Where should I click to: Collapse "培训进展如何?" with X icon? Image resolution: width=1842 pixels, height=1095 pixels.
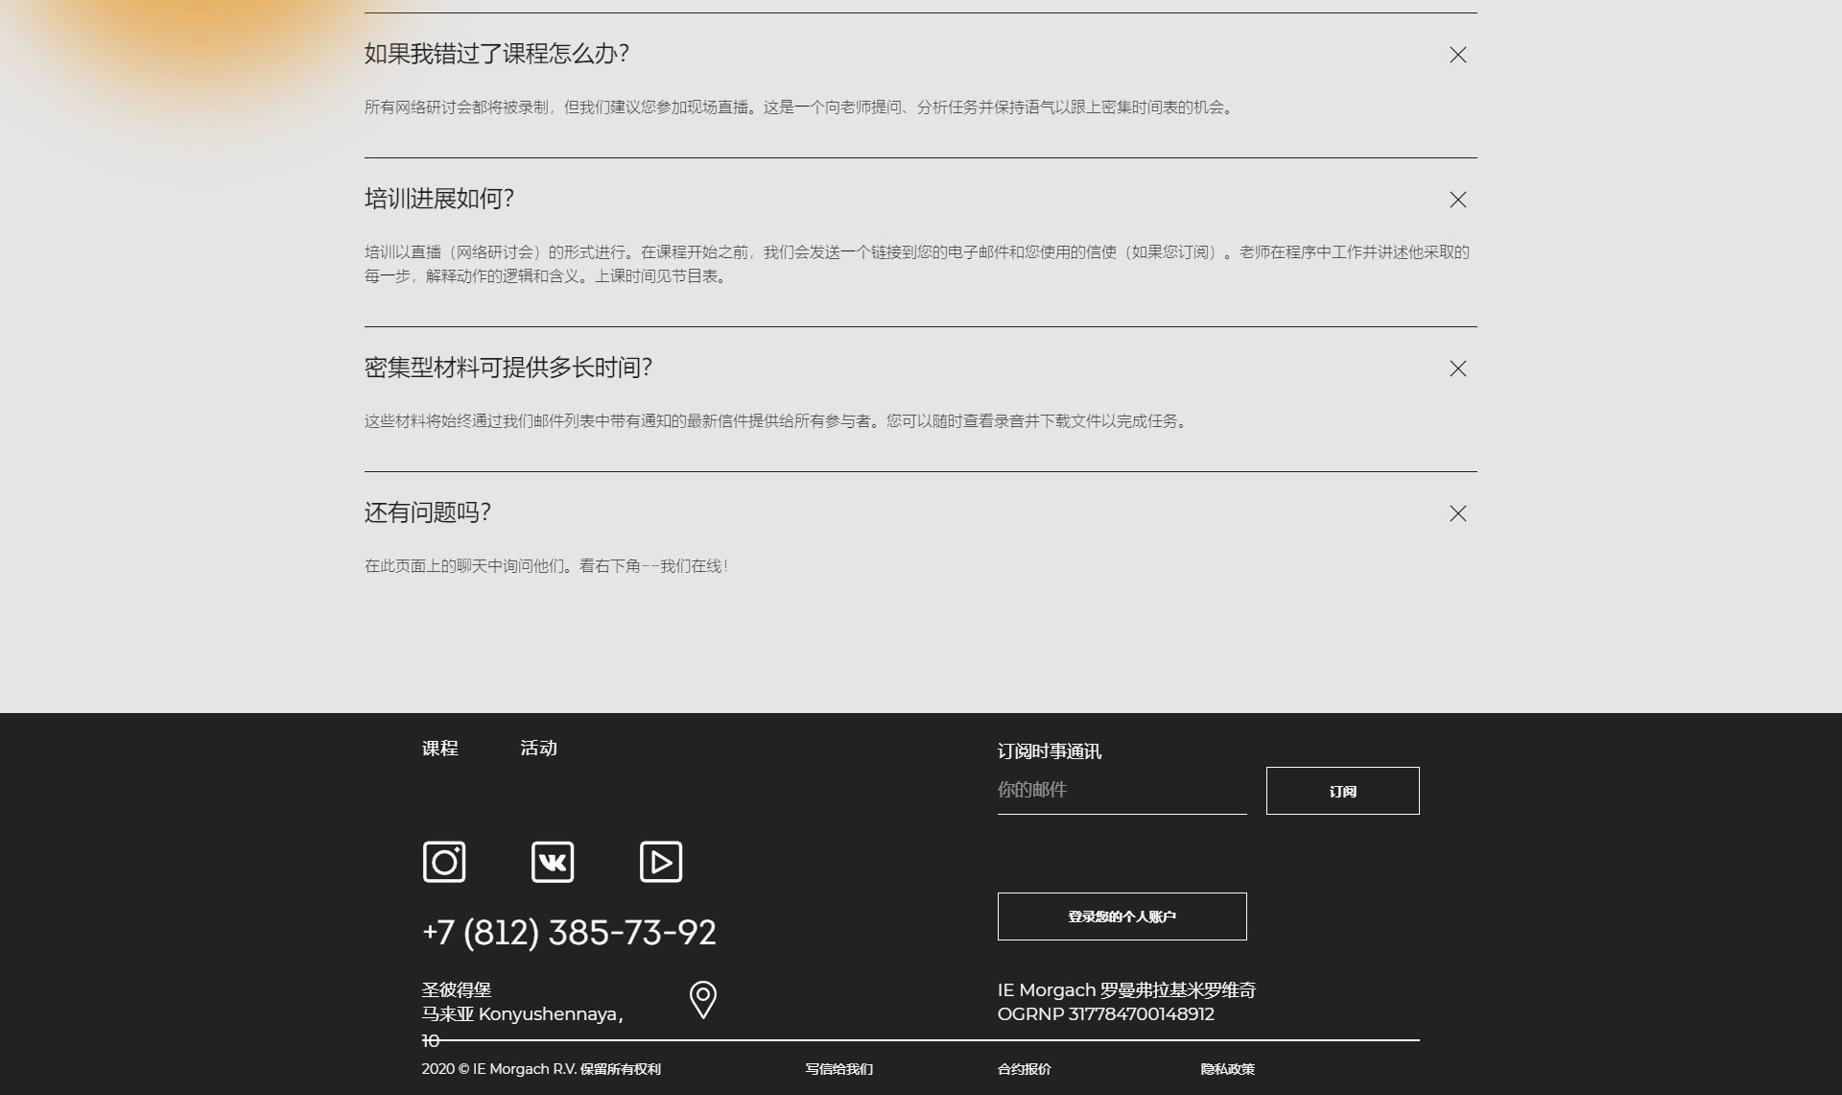1458,200
